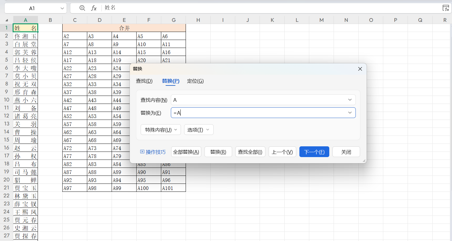Expand the 选项(T) dropdown
Image resolution: width=452 pixels, height=241 pixels.
coord(199,129)
